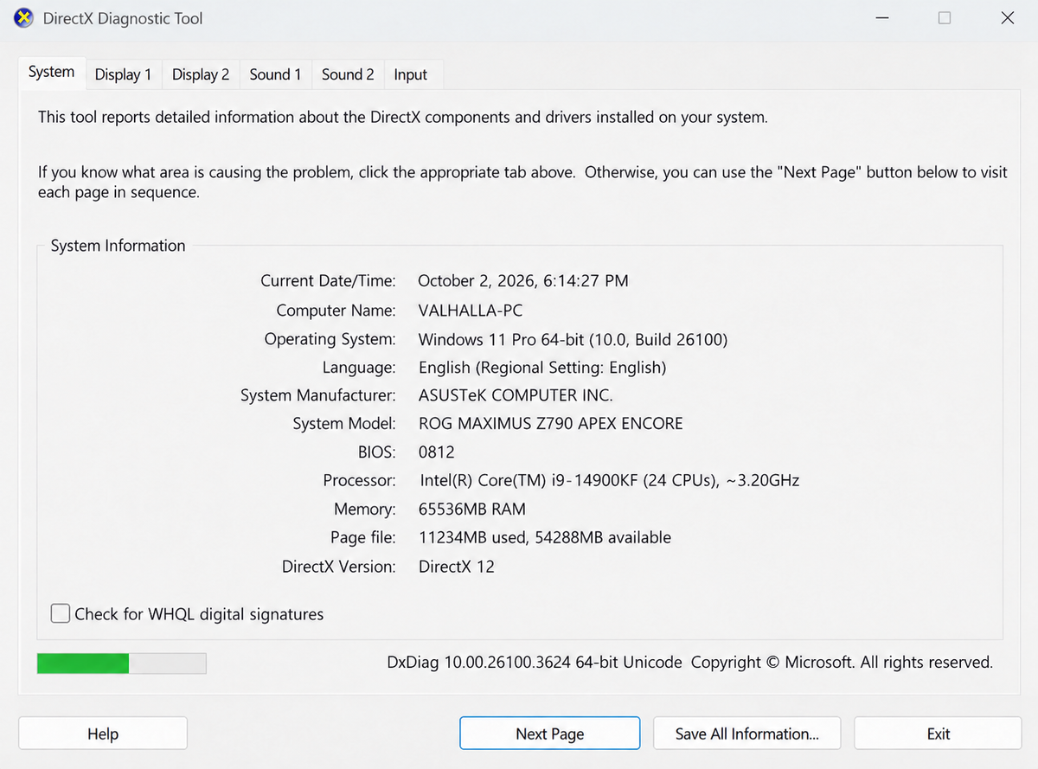Click the Computer Name label
1038x769 pixels.
[x=336, y=310]
